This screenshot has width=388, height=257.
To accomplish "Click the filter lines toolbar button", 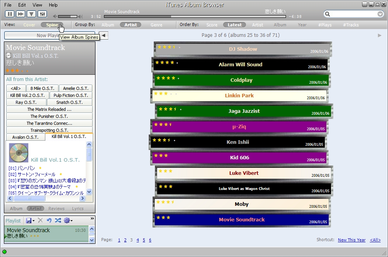I will (31, 14).
